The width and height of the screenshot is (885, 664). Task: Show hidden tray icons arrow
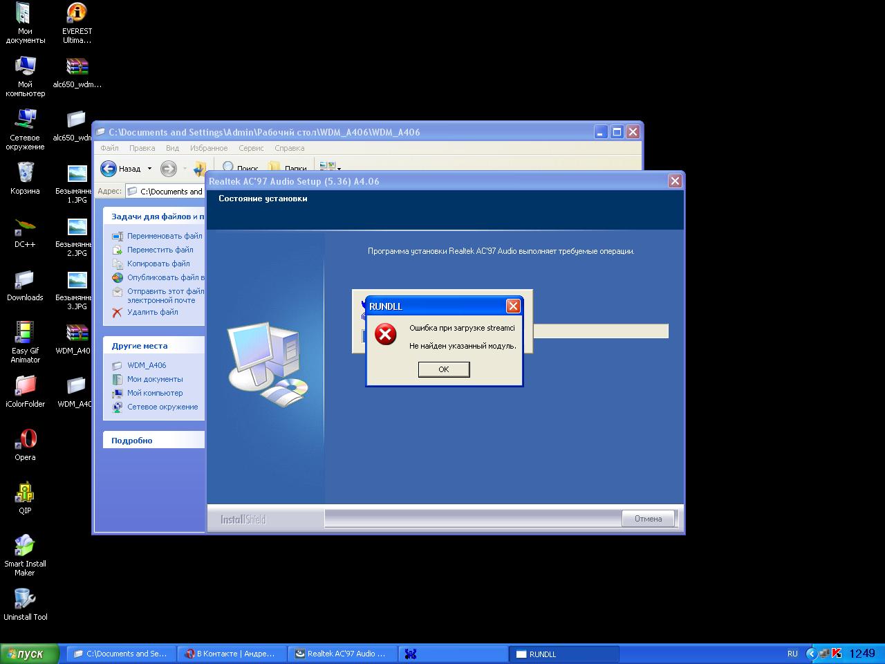pyautogui.click(x=812, y=654)
